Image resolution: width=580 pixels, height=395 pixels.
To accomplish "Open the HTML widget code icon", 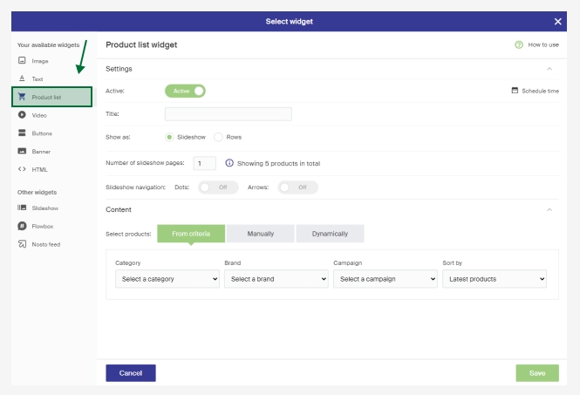I will click(22, 169).
